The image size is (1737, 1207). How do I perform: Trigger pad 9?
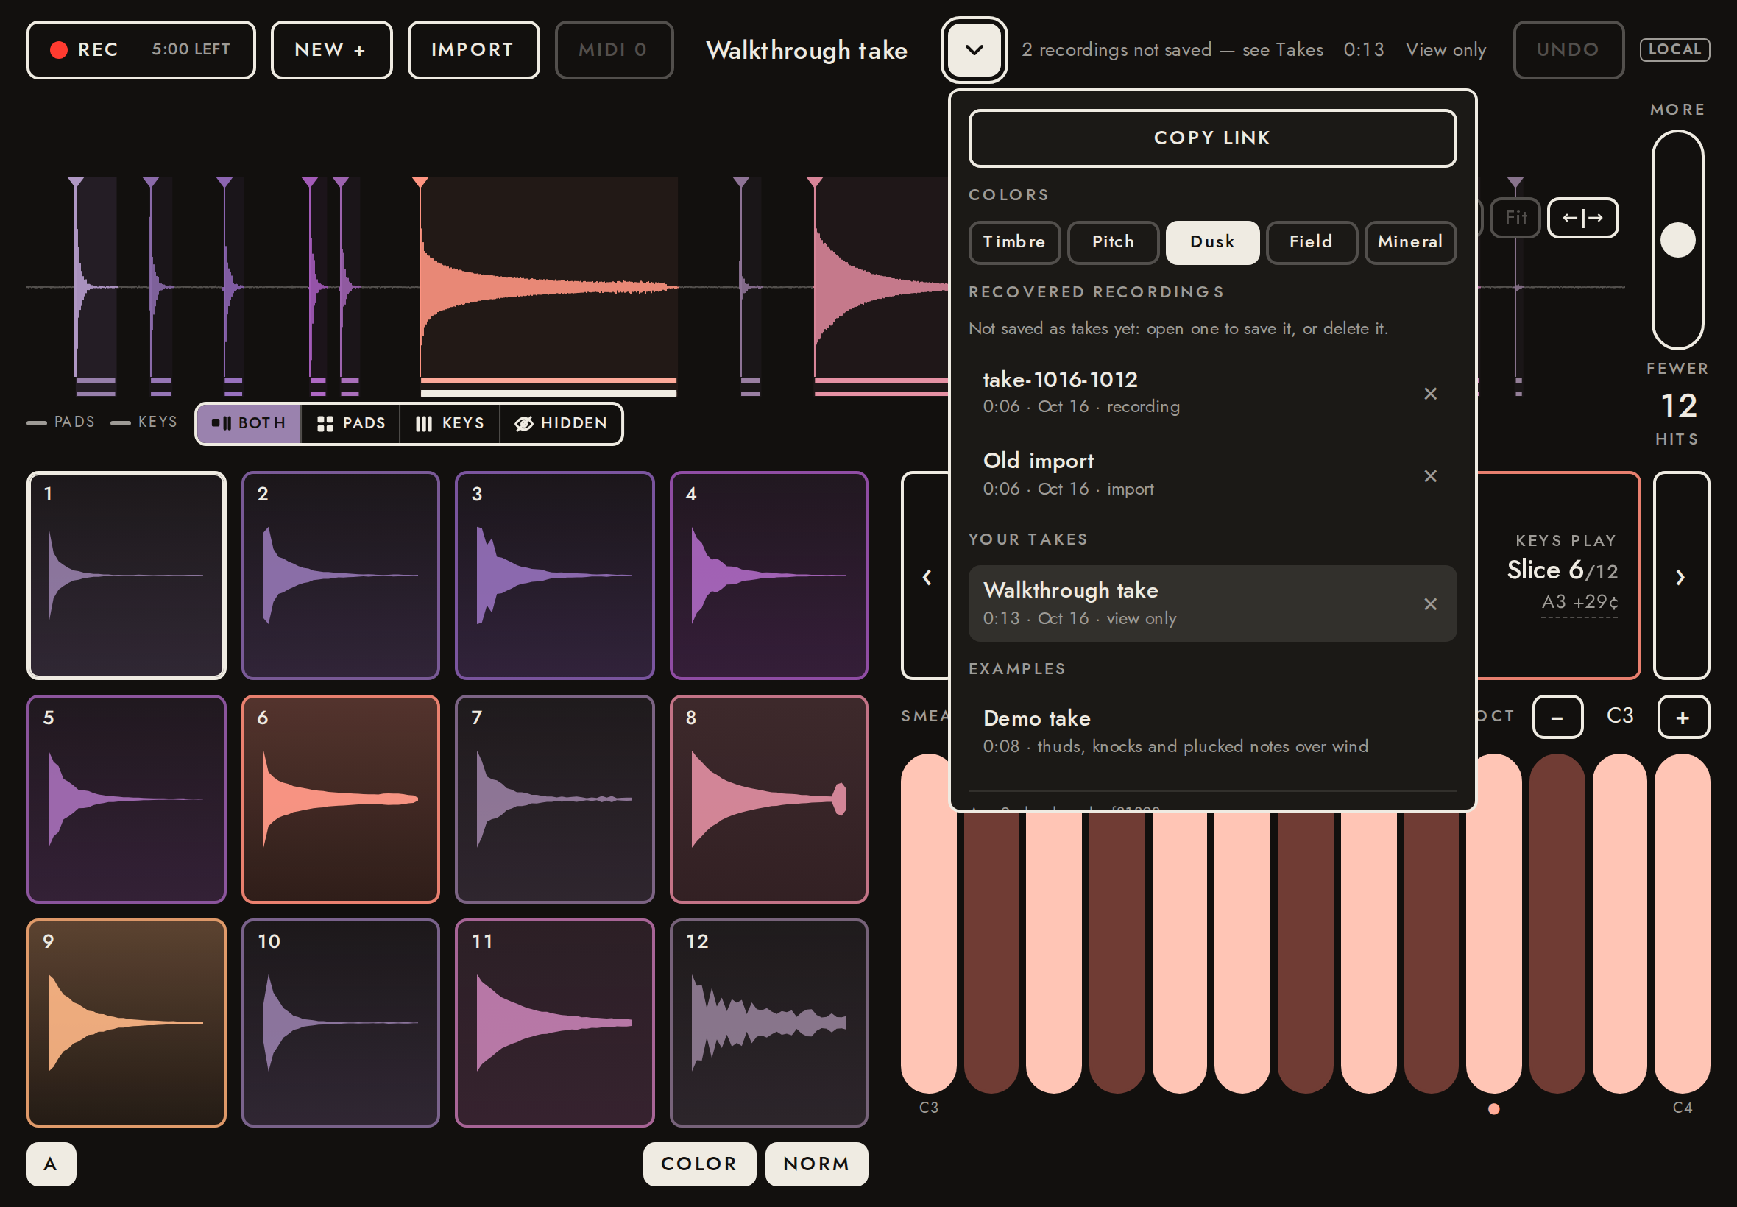tap(127, 1023)
